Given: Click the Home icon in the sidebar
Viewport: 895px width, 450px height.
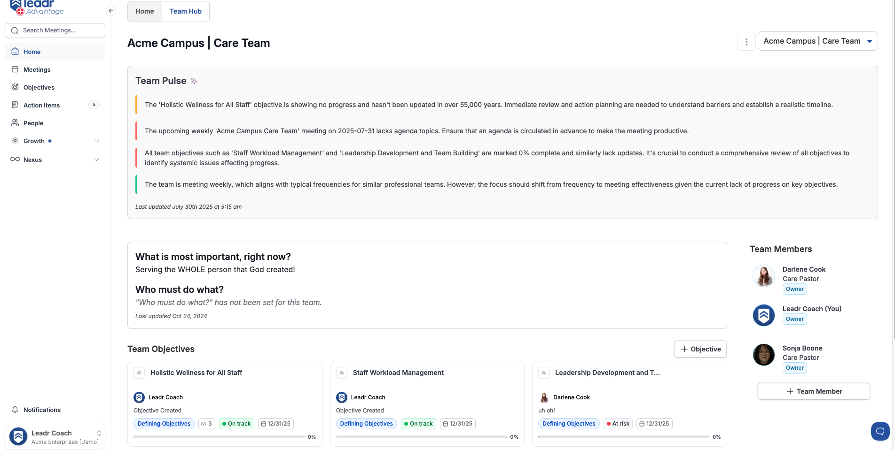Looking at the screenshot, I should point(15,52).
